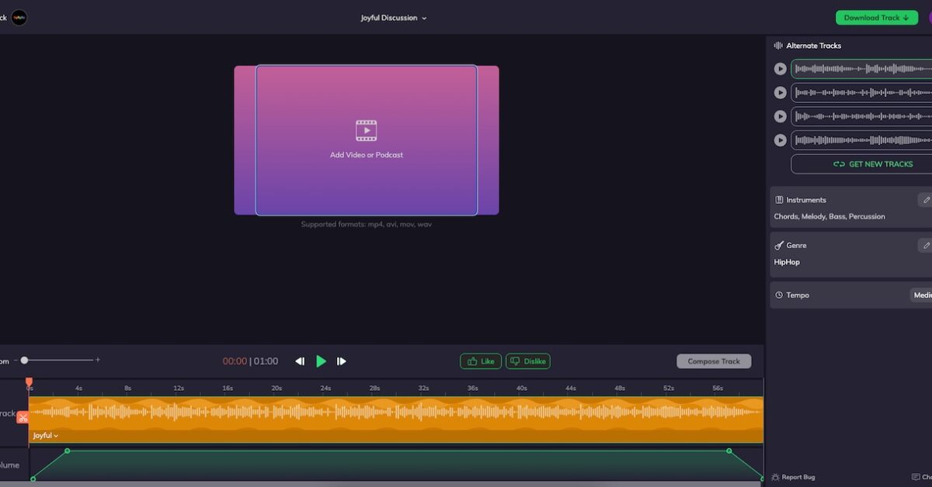Like the current track
The height and width of the screenshot is (487, 932).
click(480, 361)
